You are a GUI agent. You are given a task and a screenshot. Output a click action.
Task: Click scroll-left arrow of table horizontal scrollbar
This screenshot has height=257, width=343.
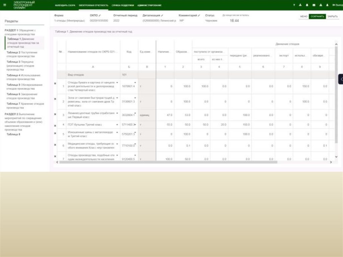click(x=57, y=162)
